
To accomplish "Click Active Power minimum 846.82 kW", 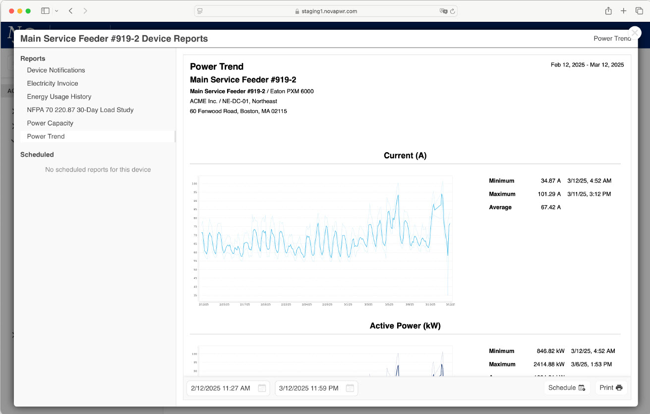I will [x=551, y=351].
